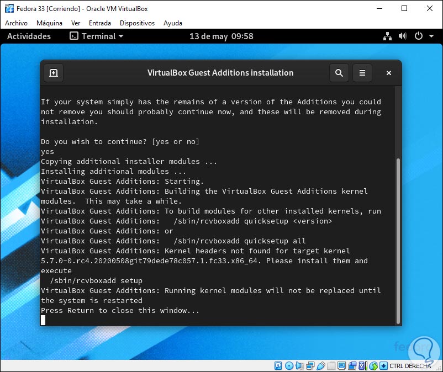Viewport: 443px width, 372px height.
Task: Click the 'Press Return to close this window...' text
Action: (120, 311)
